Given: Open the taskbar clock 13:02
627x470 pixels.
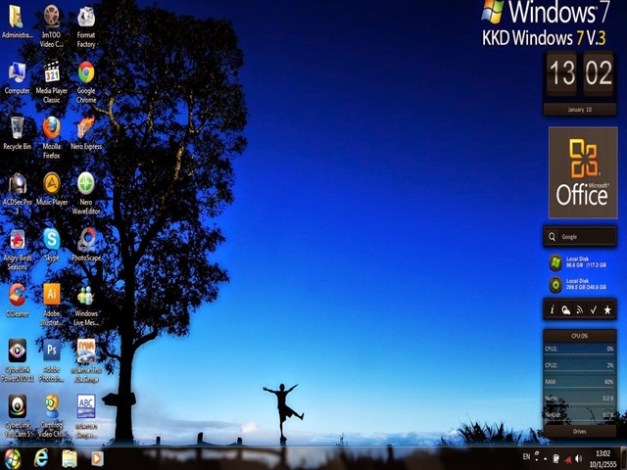Looking at the screenshot, I should (x=603, y=459).
